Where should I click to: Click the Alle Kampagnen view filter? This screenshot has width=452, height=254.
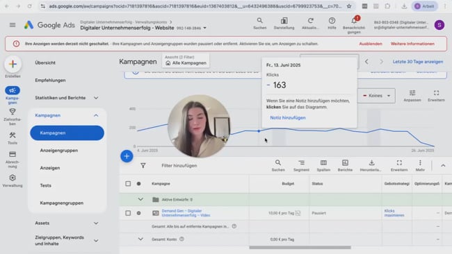click(x=186, y=60)
